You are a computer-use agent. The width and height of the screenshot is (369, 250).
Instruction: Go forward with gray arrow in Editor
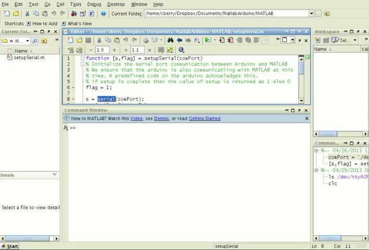point(188,40)
